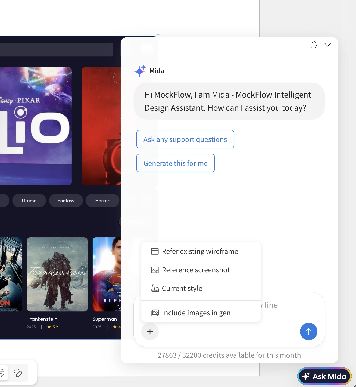Click the Superman movie poster
Image resolution: width=356 pixels, height=387 pixels.
107,274
